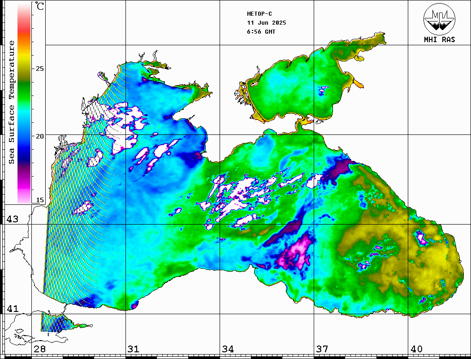Click the MHI RAS text label
This screenshot has height=359, width=471.
(x=439, y=39)
